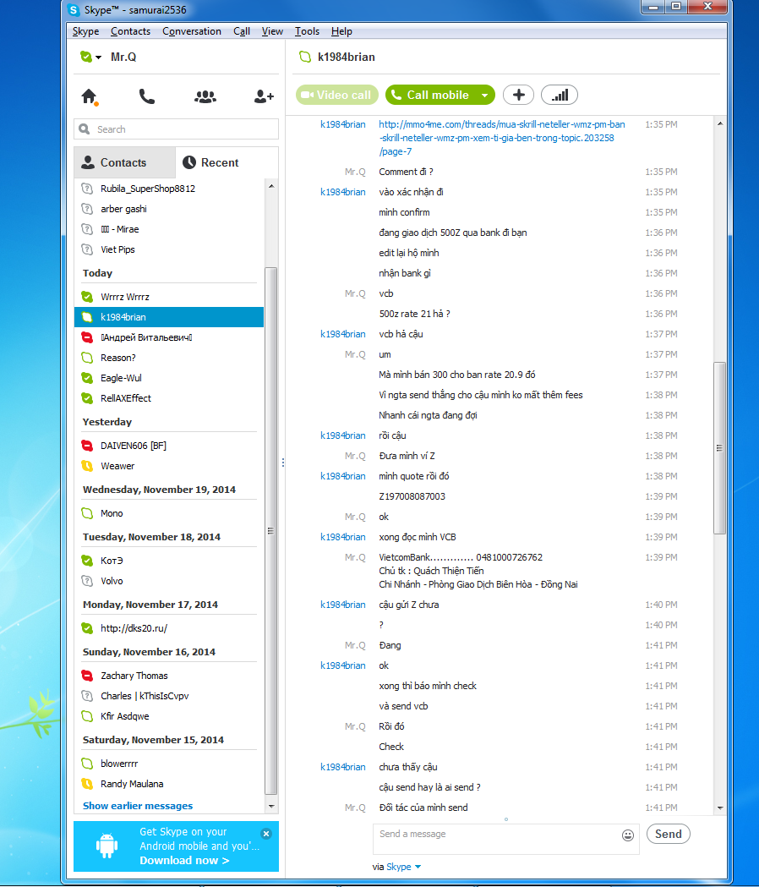The image size is (759, 887).
Task: Select the arber gashi contact
Action: pos(168,209)
